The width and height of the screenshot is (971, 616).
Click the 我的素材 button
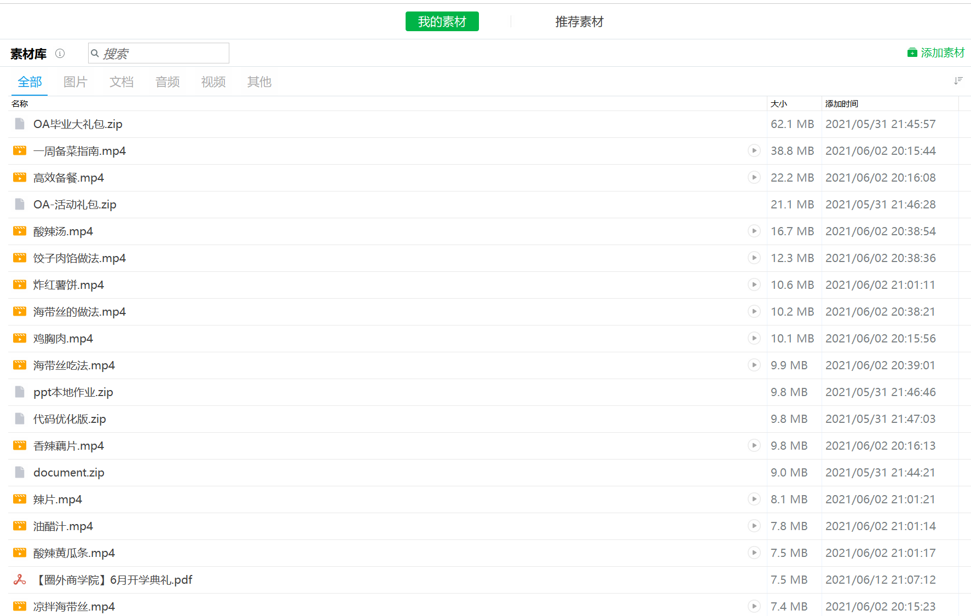(442, 22)
